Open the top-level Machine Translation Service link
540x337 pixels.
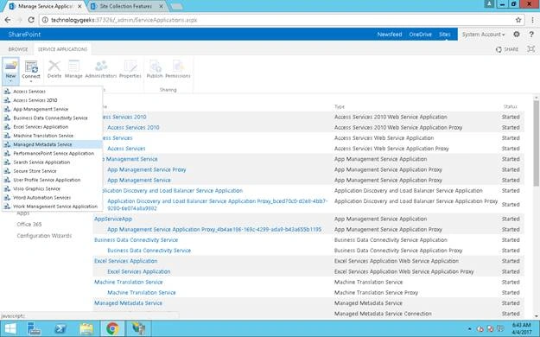click(x=129, y=282)
